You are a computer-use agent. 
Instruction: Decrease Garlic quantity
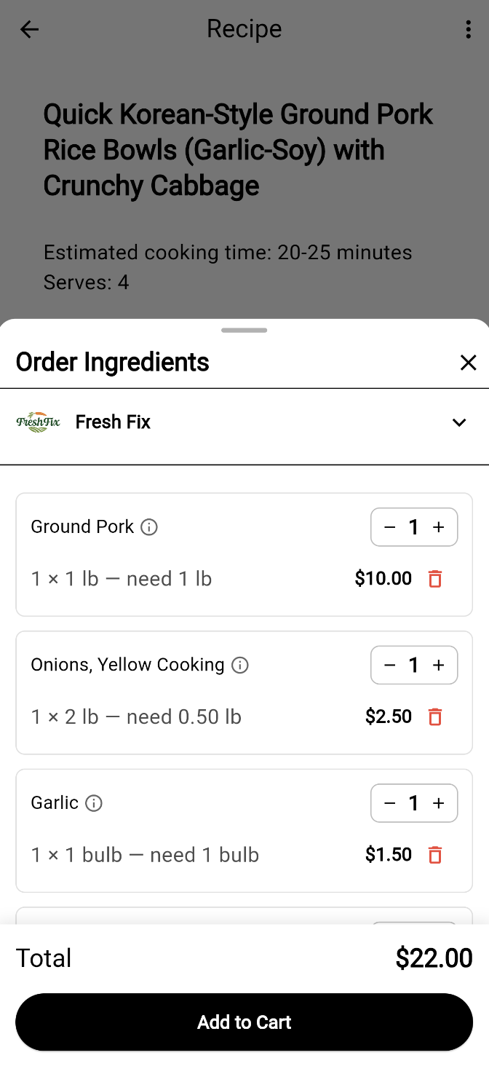(389, 803)
